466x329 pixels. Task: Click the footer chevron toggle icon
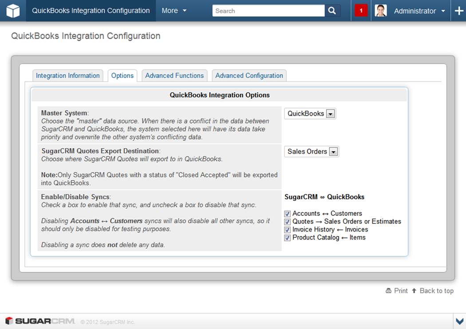(460, 321)
